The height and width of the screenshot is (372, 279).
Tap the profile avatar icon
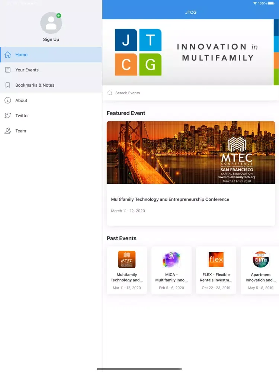(51, 23)
